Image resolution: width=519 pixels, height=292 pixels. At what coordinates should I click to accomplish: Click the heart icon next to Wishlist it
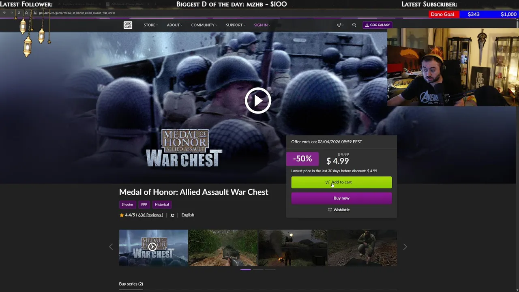point(330,210)
